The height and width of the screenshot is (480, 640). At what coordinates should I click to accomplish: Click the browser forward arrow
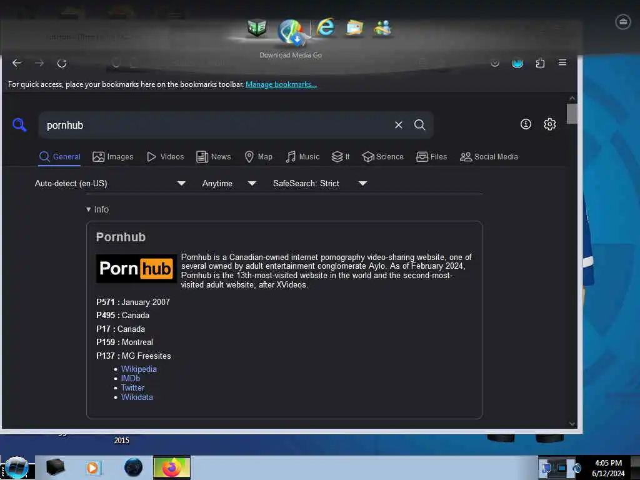[x=39, y=63]
